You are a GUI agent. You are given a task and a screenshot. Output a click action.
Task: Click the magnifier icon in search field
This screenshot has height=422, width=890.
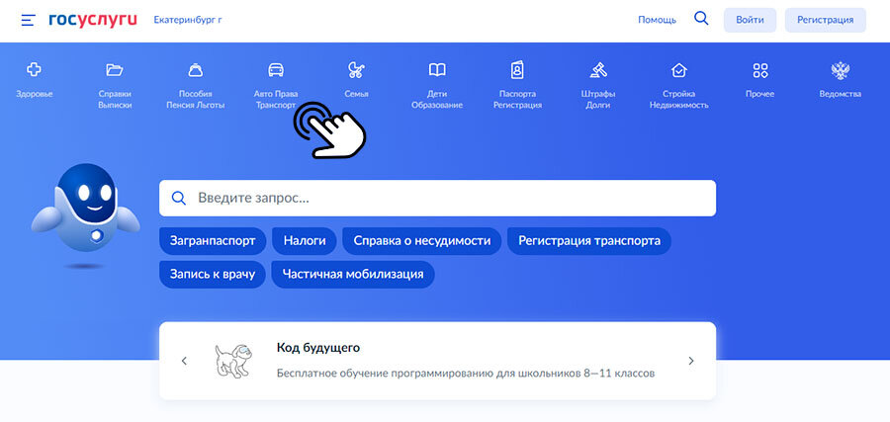179,198
